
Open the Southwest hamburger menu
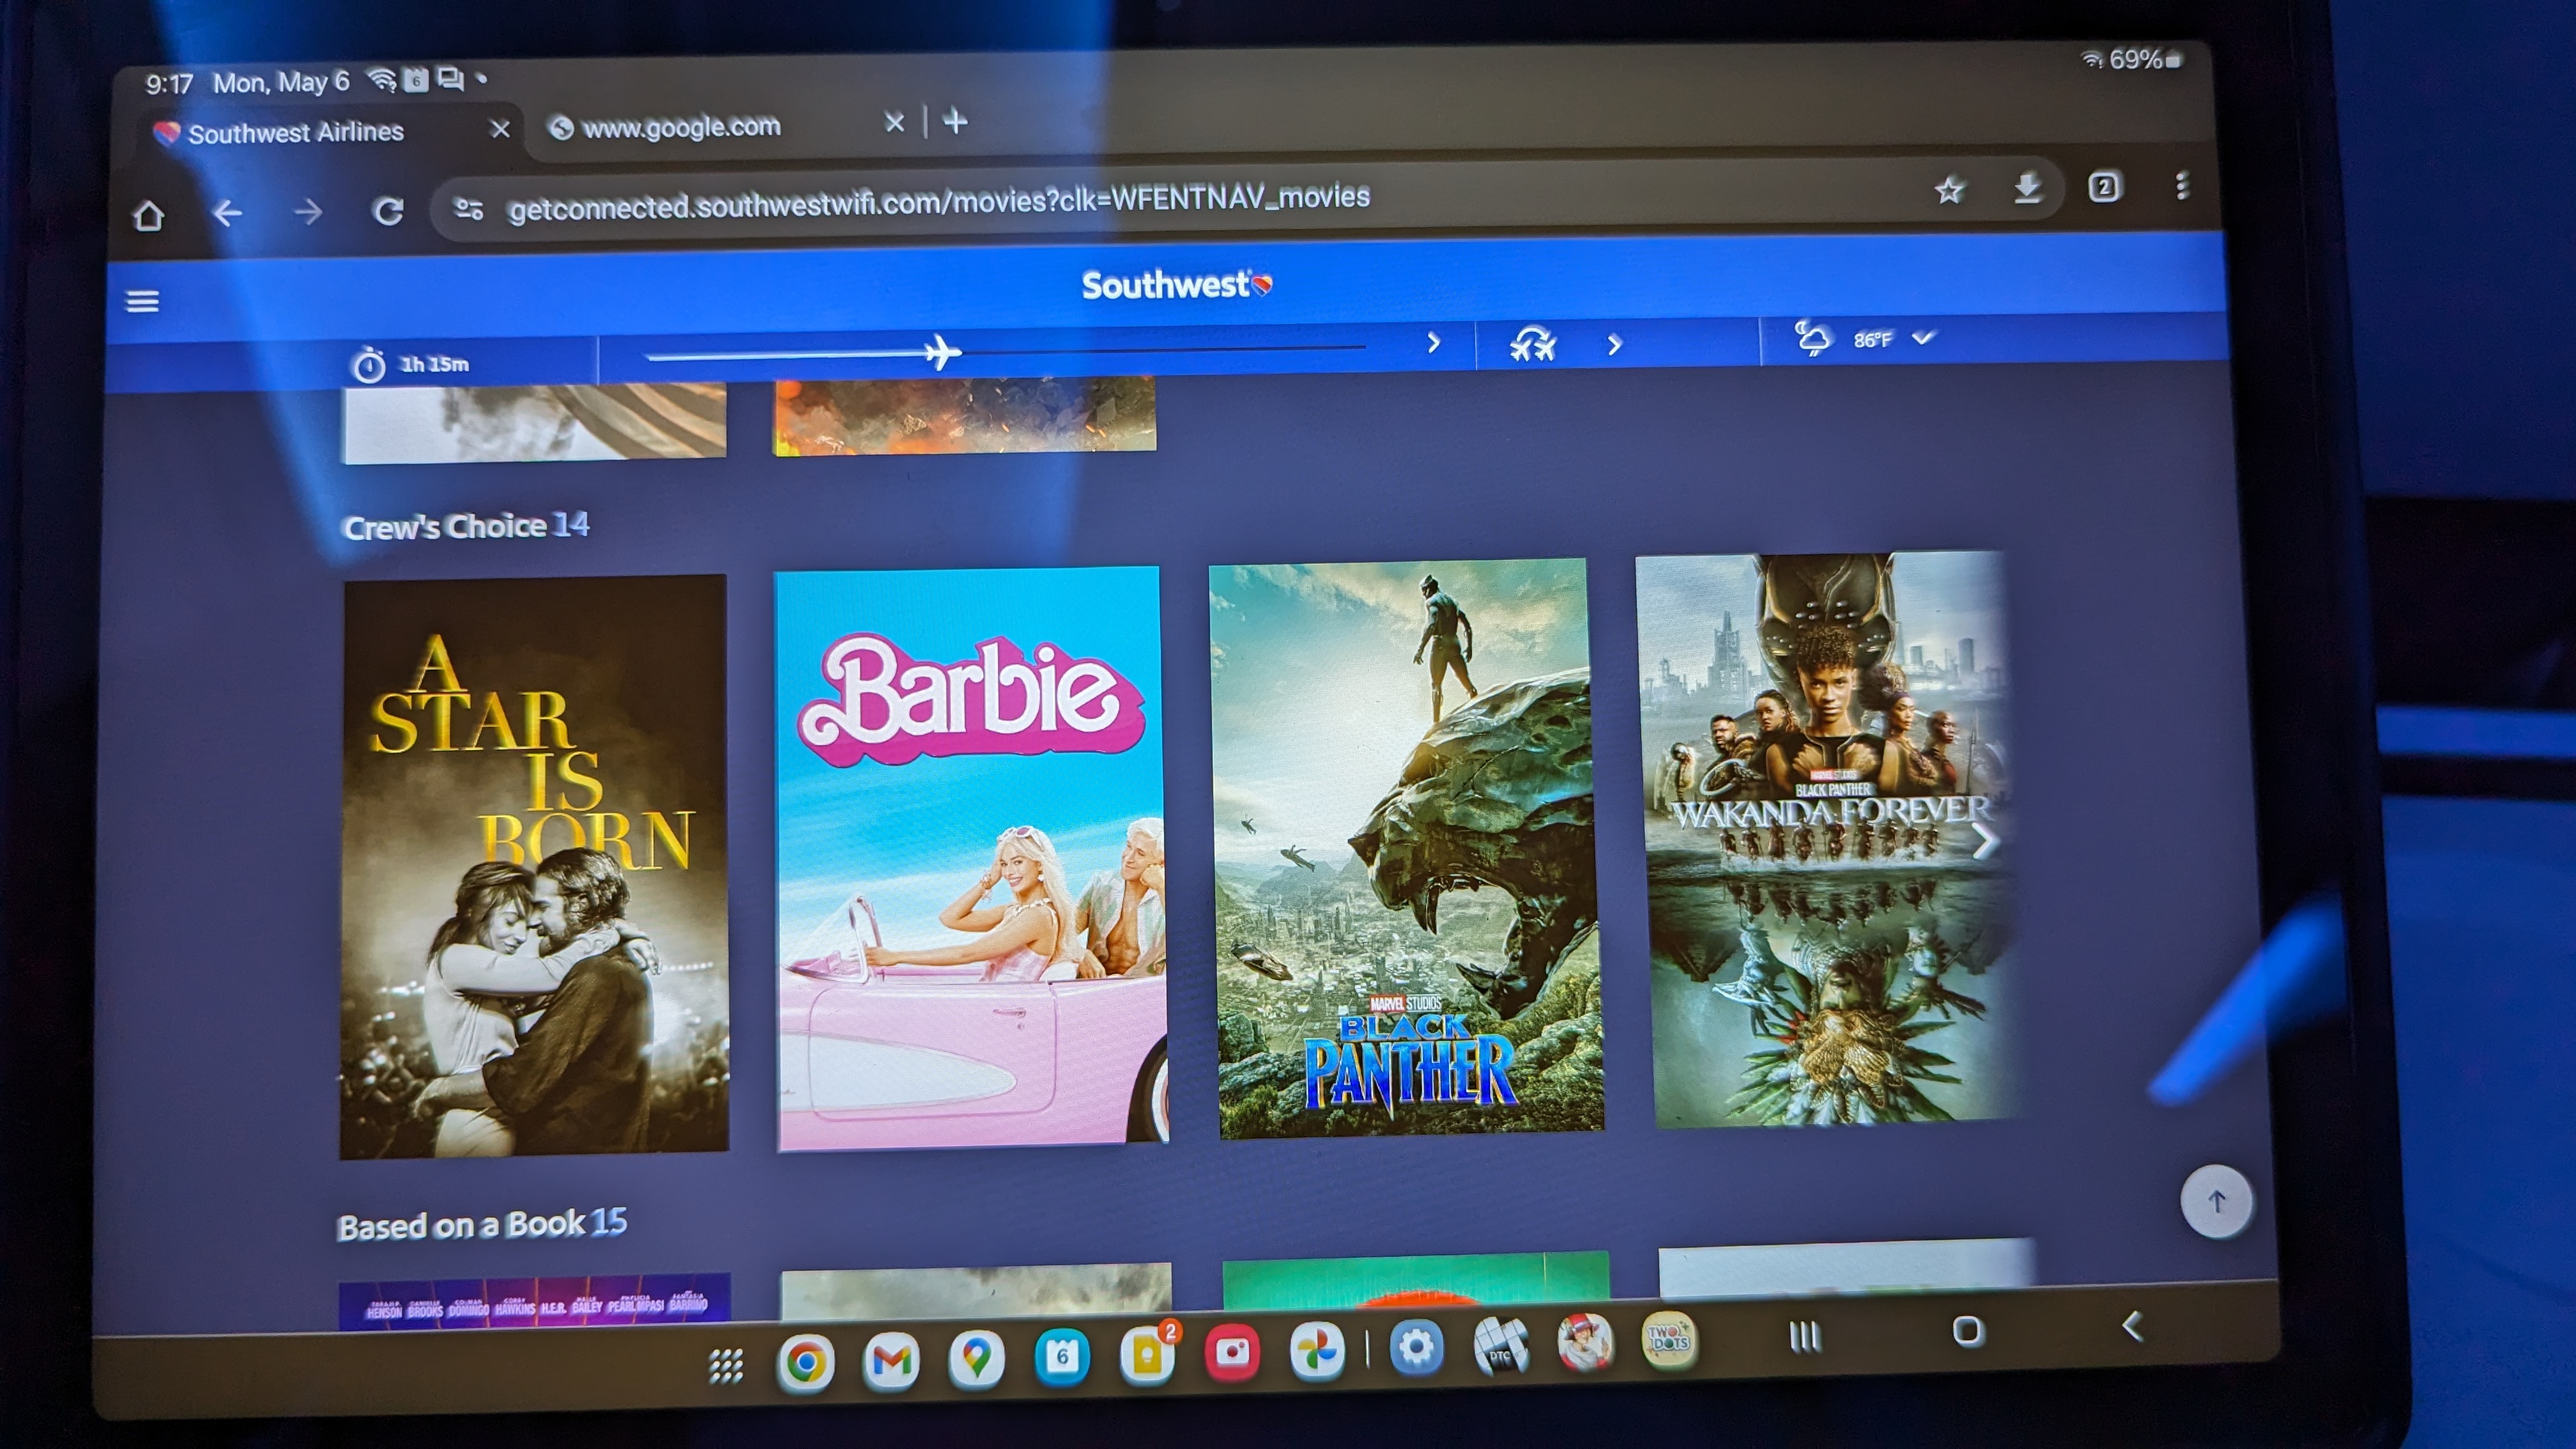142,301
